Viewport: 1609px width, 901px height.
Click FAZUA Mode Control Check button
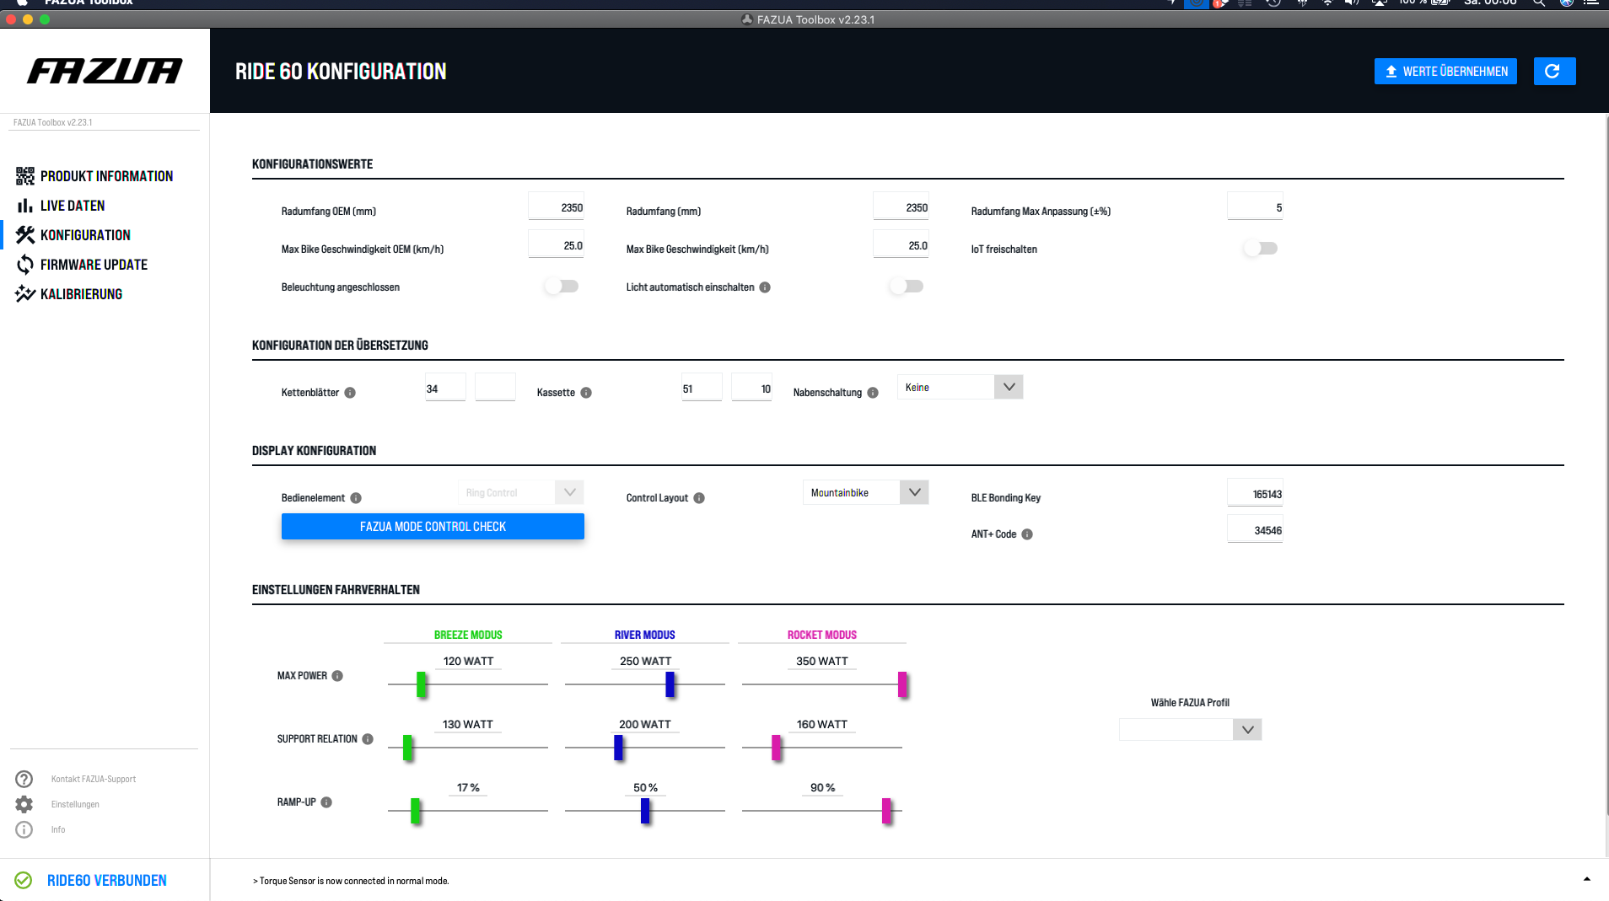tap(433, 527)
